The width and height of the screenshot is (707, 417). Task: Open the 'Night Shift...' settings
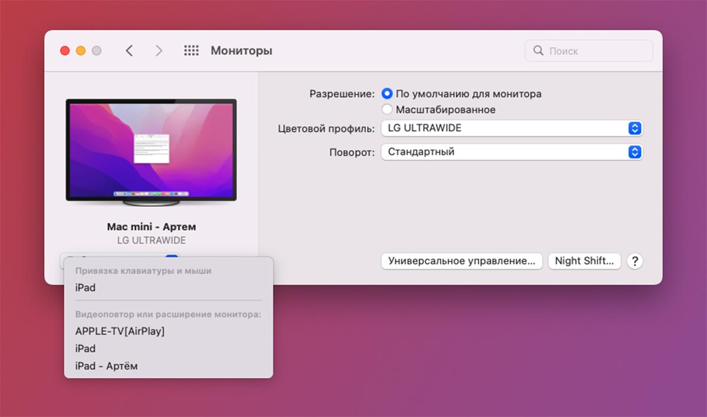point(584,261)
